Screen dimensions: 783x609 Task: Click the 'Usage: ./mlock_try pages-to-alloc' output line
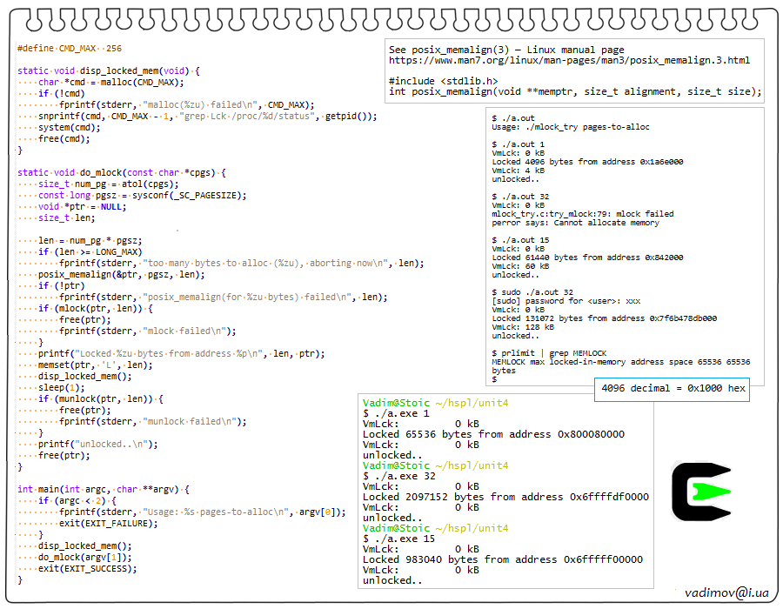pyautogui.click(x=570, y=127)
